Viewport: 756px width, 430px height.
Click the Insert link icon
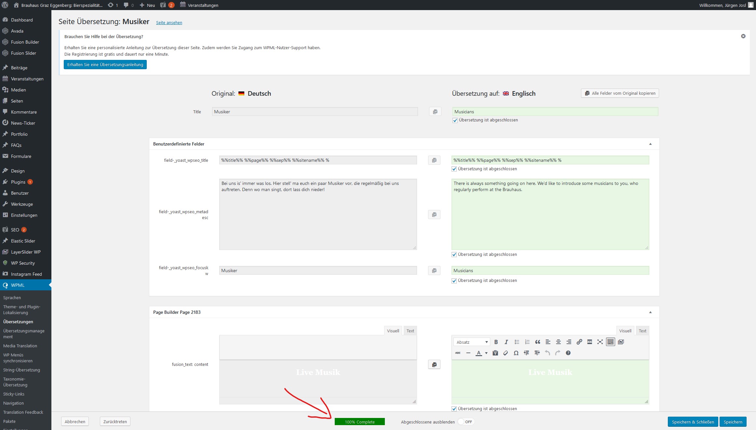(x=579, y=342)
